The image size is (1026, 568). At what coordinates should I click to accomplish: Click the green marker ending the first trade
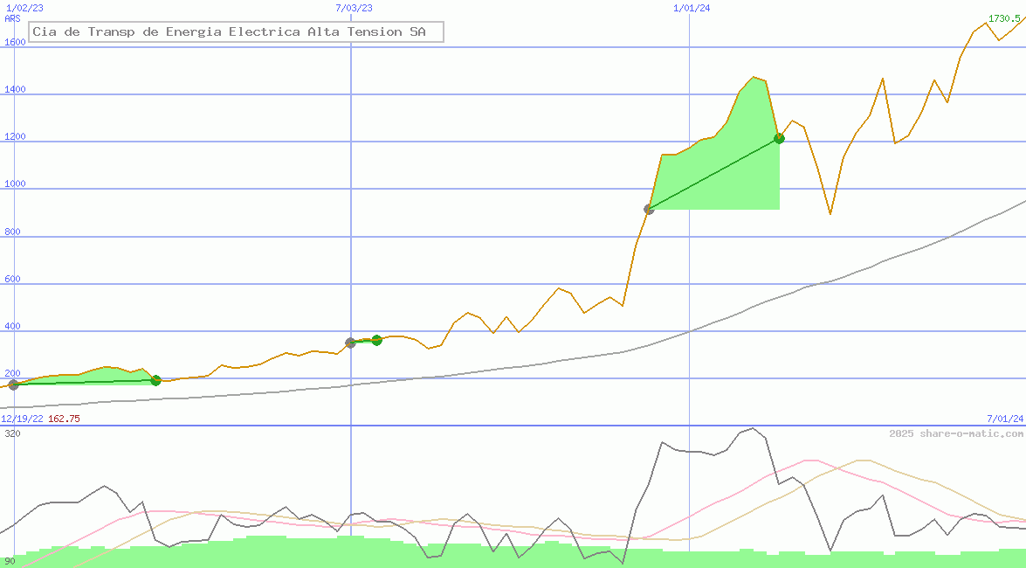pos(155,380)
